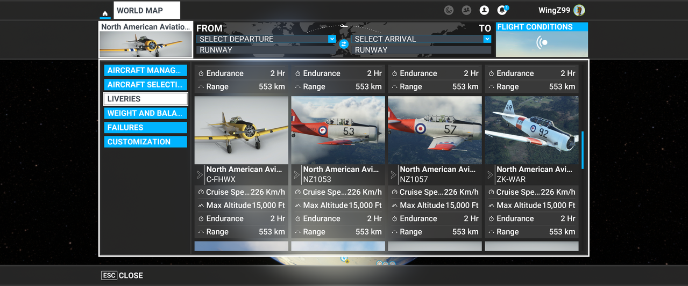This screenshot has height=286, width=688.
Task: Click the NZ1053 registration label
Action: tap(317, 180)
